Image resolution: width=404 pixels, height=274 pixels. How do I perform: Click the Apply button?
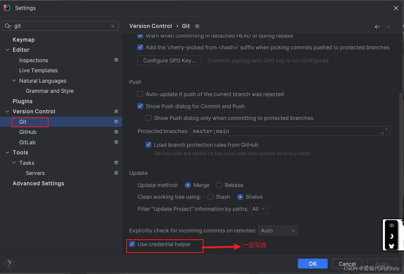pyautogui.click(x=382, y=264)
